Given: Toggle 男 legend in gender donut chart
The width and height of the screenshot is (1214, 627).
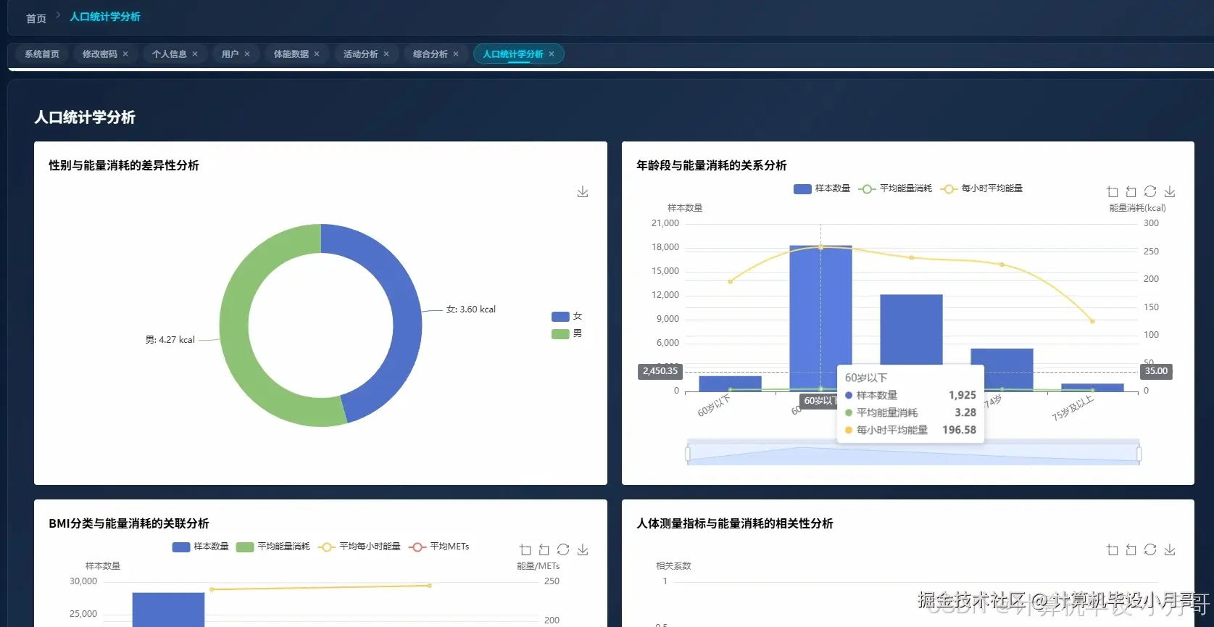Looking at the screenshot, I should click(567, 334).
